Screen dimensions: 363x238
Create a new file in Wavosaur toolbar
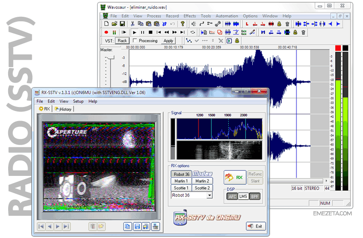point(106,24)
